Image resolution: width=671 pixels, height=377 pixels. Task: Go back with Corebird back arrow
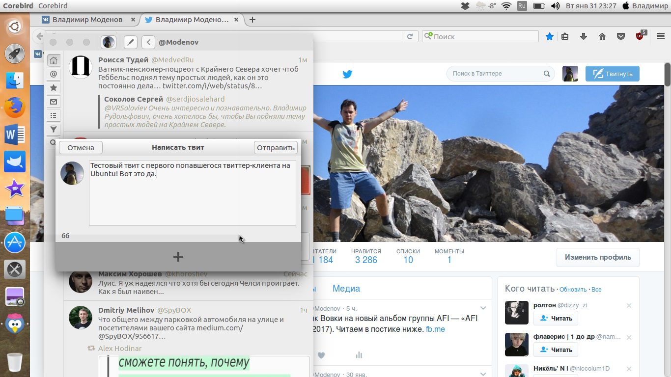[x=148, y=42]
